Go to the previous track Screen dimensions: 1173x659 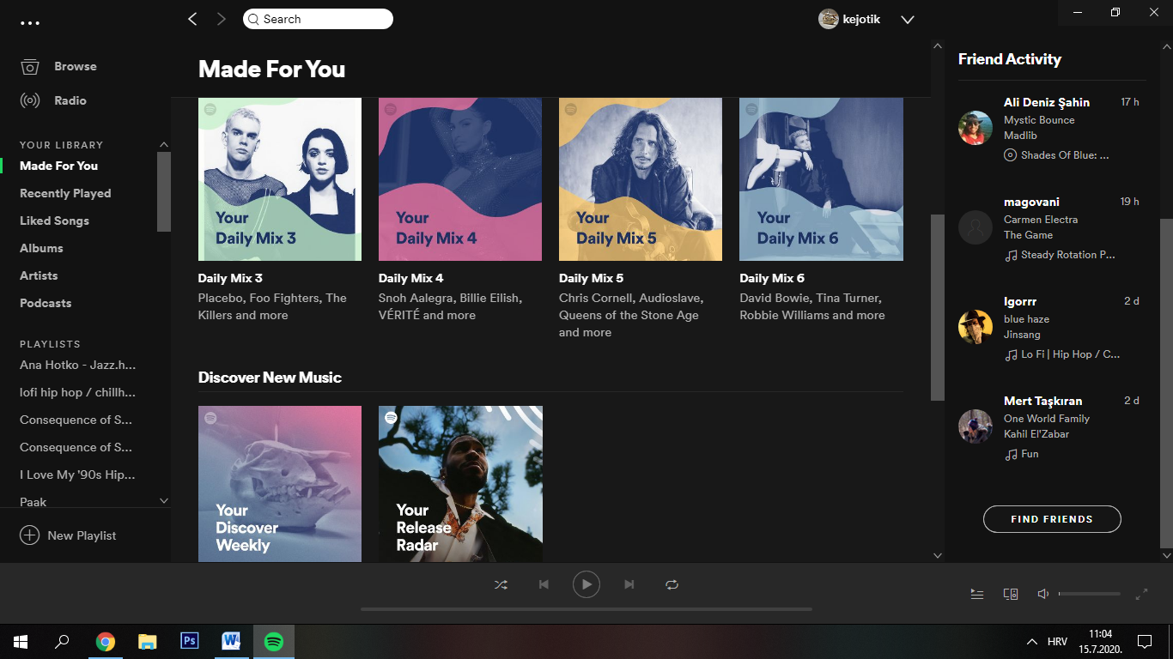coord(544,584)
